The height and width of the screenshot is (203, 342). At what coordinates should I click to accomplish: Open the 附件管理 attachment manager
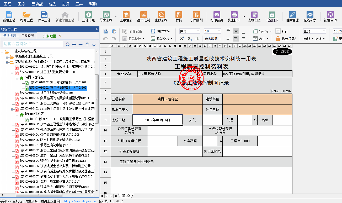pyautogui.click(x=292, y=16)
